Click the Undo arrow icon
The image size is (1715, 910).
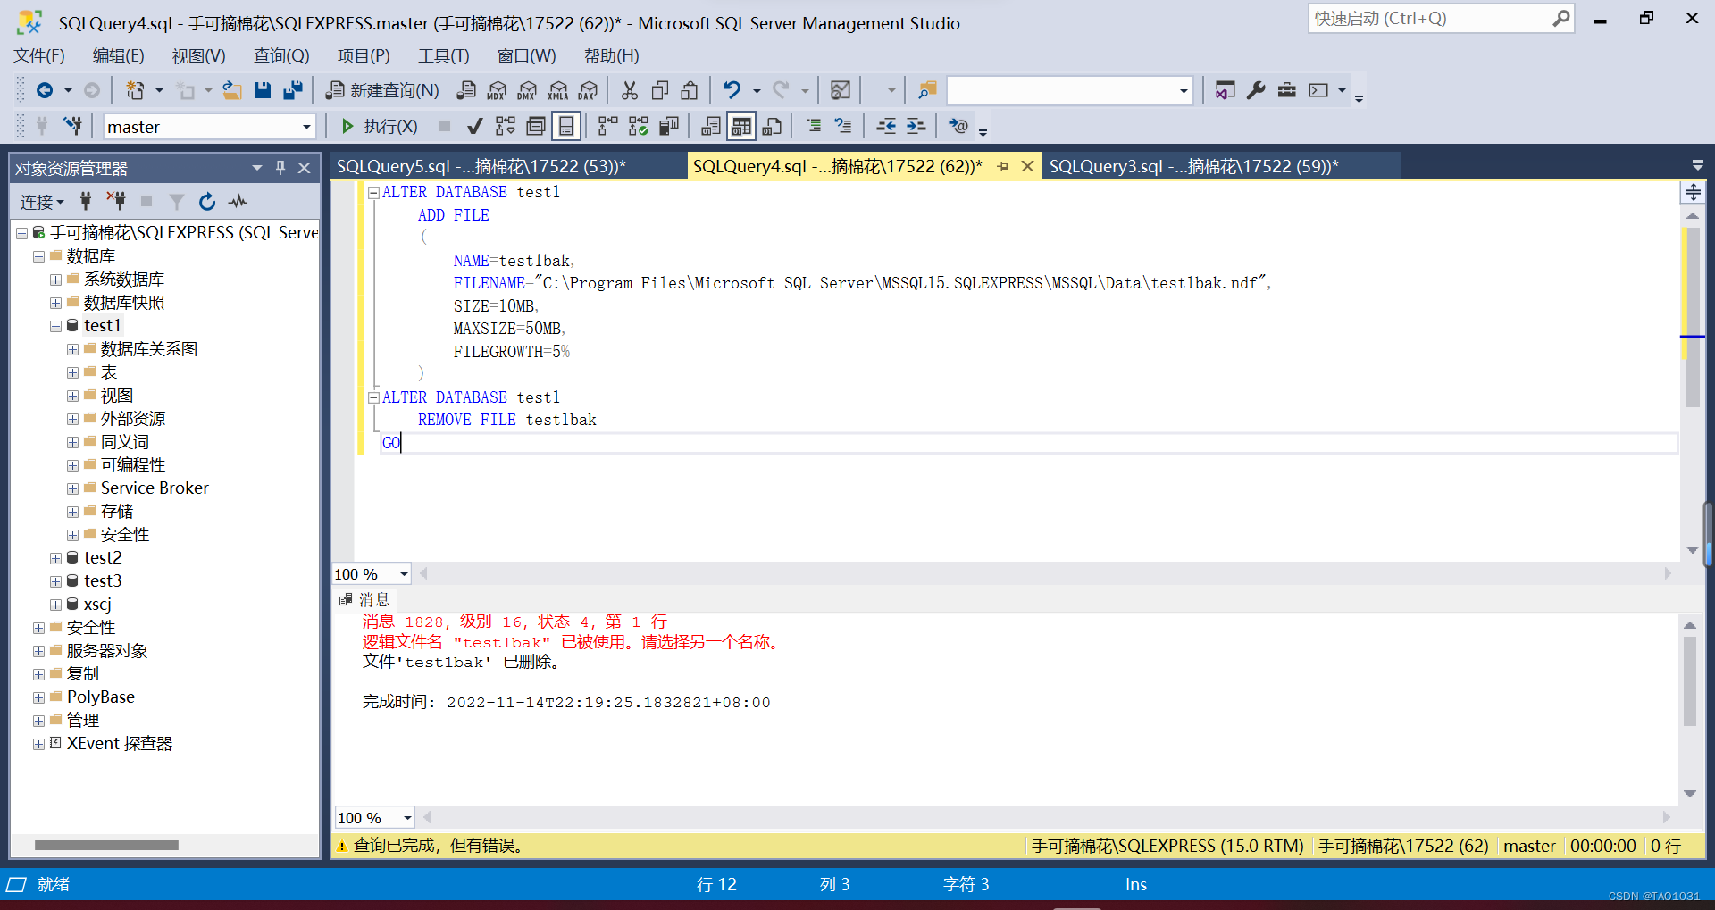[x=732, y=90]
